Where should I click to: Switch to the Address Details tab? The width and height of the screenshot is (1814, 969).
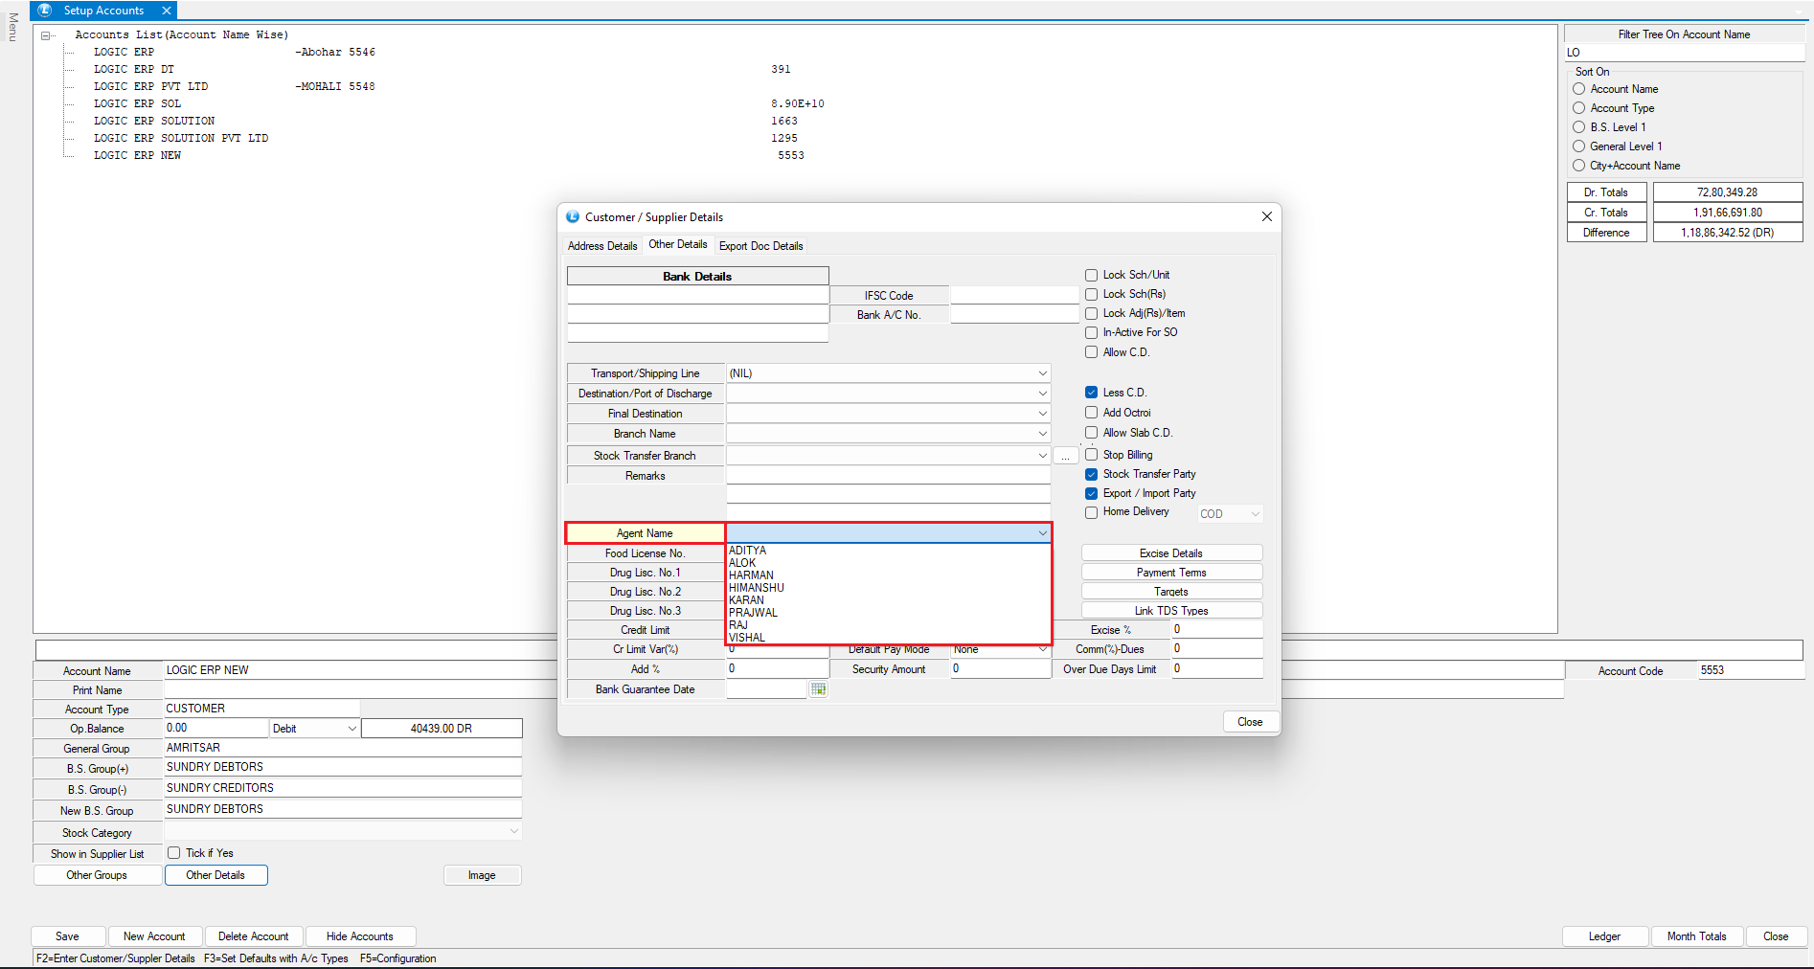601,246
